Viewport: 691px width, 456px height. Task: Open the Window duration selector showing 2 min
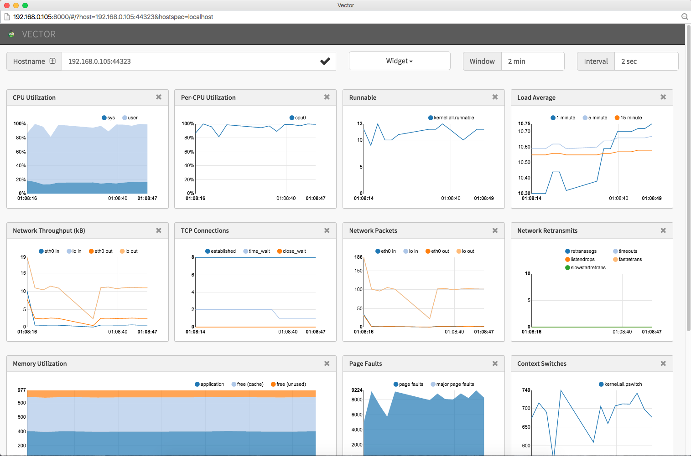coord(532,61)
